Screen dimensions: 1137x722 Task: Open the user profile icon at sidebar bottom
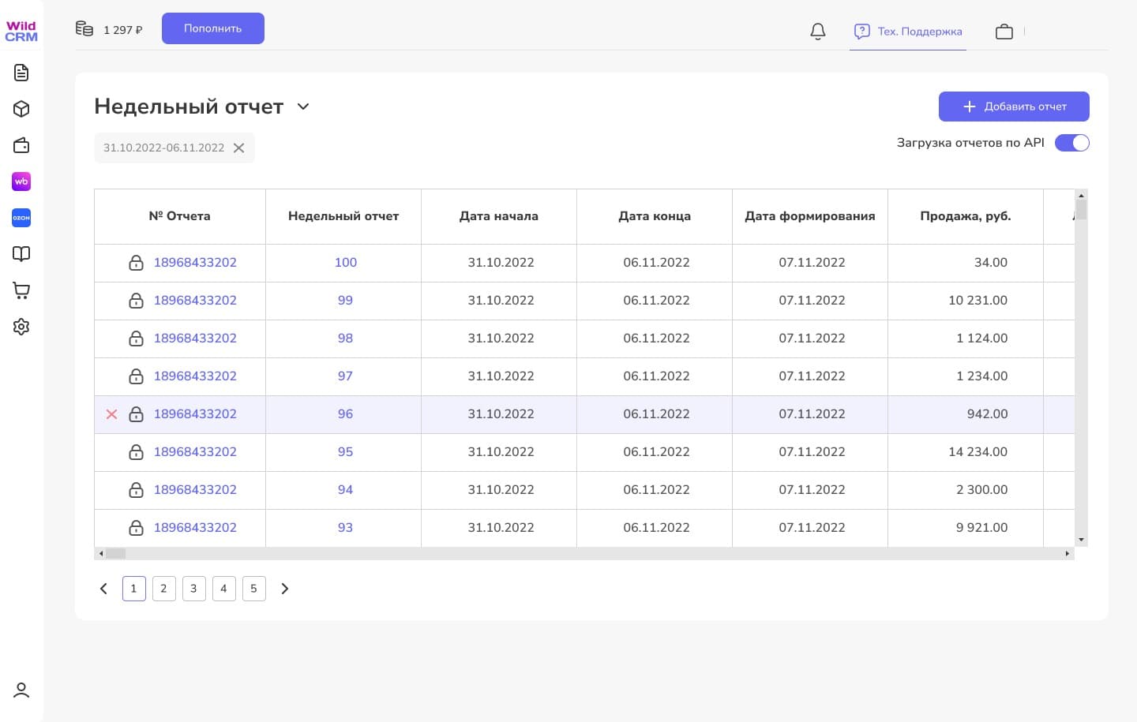21,690
